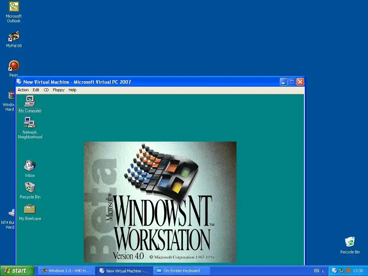The image size is (368, 276).
Task: Click the orange magnifier tray icon
Action: 348,271
